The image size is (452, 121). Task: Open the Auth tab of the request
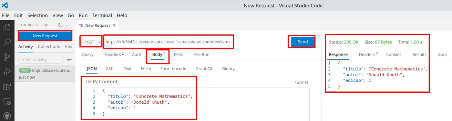(137, 55)
